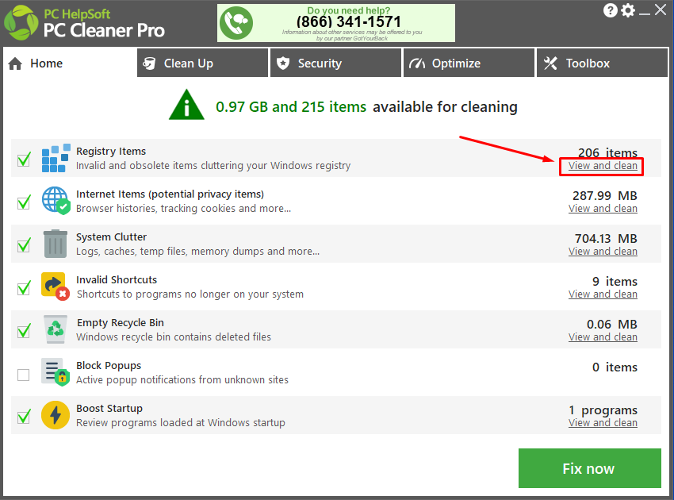Open View and clean for Boost Startup

[603, 423]
